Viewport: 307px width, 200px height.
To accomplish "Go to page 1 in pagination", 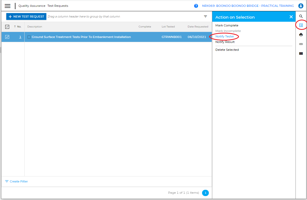I will point(205,193).
